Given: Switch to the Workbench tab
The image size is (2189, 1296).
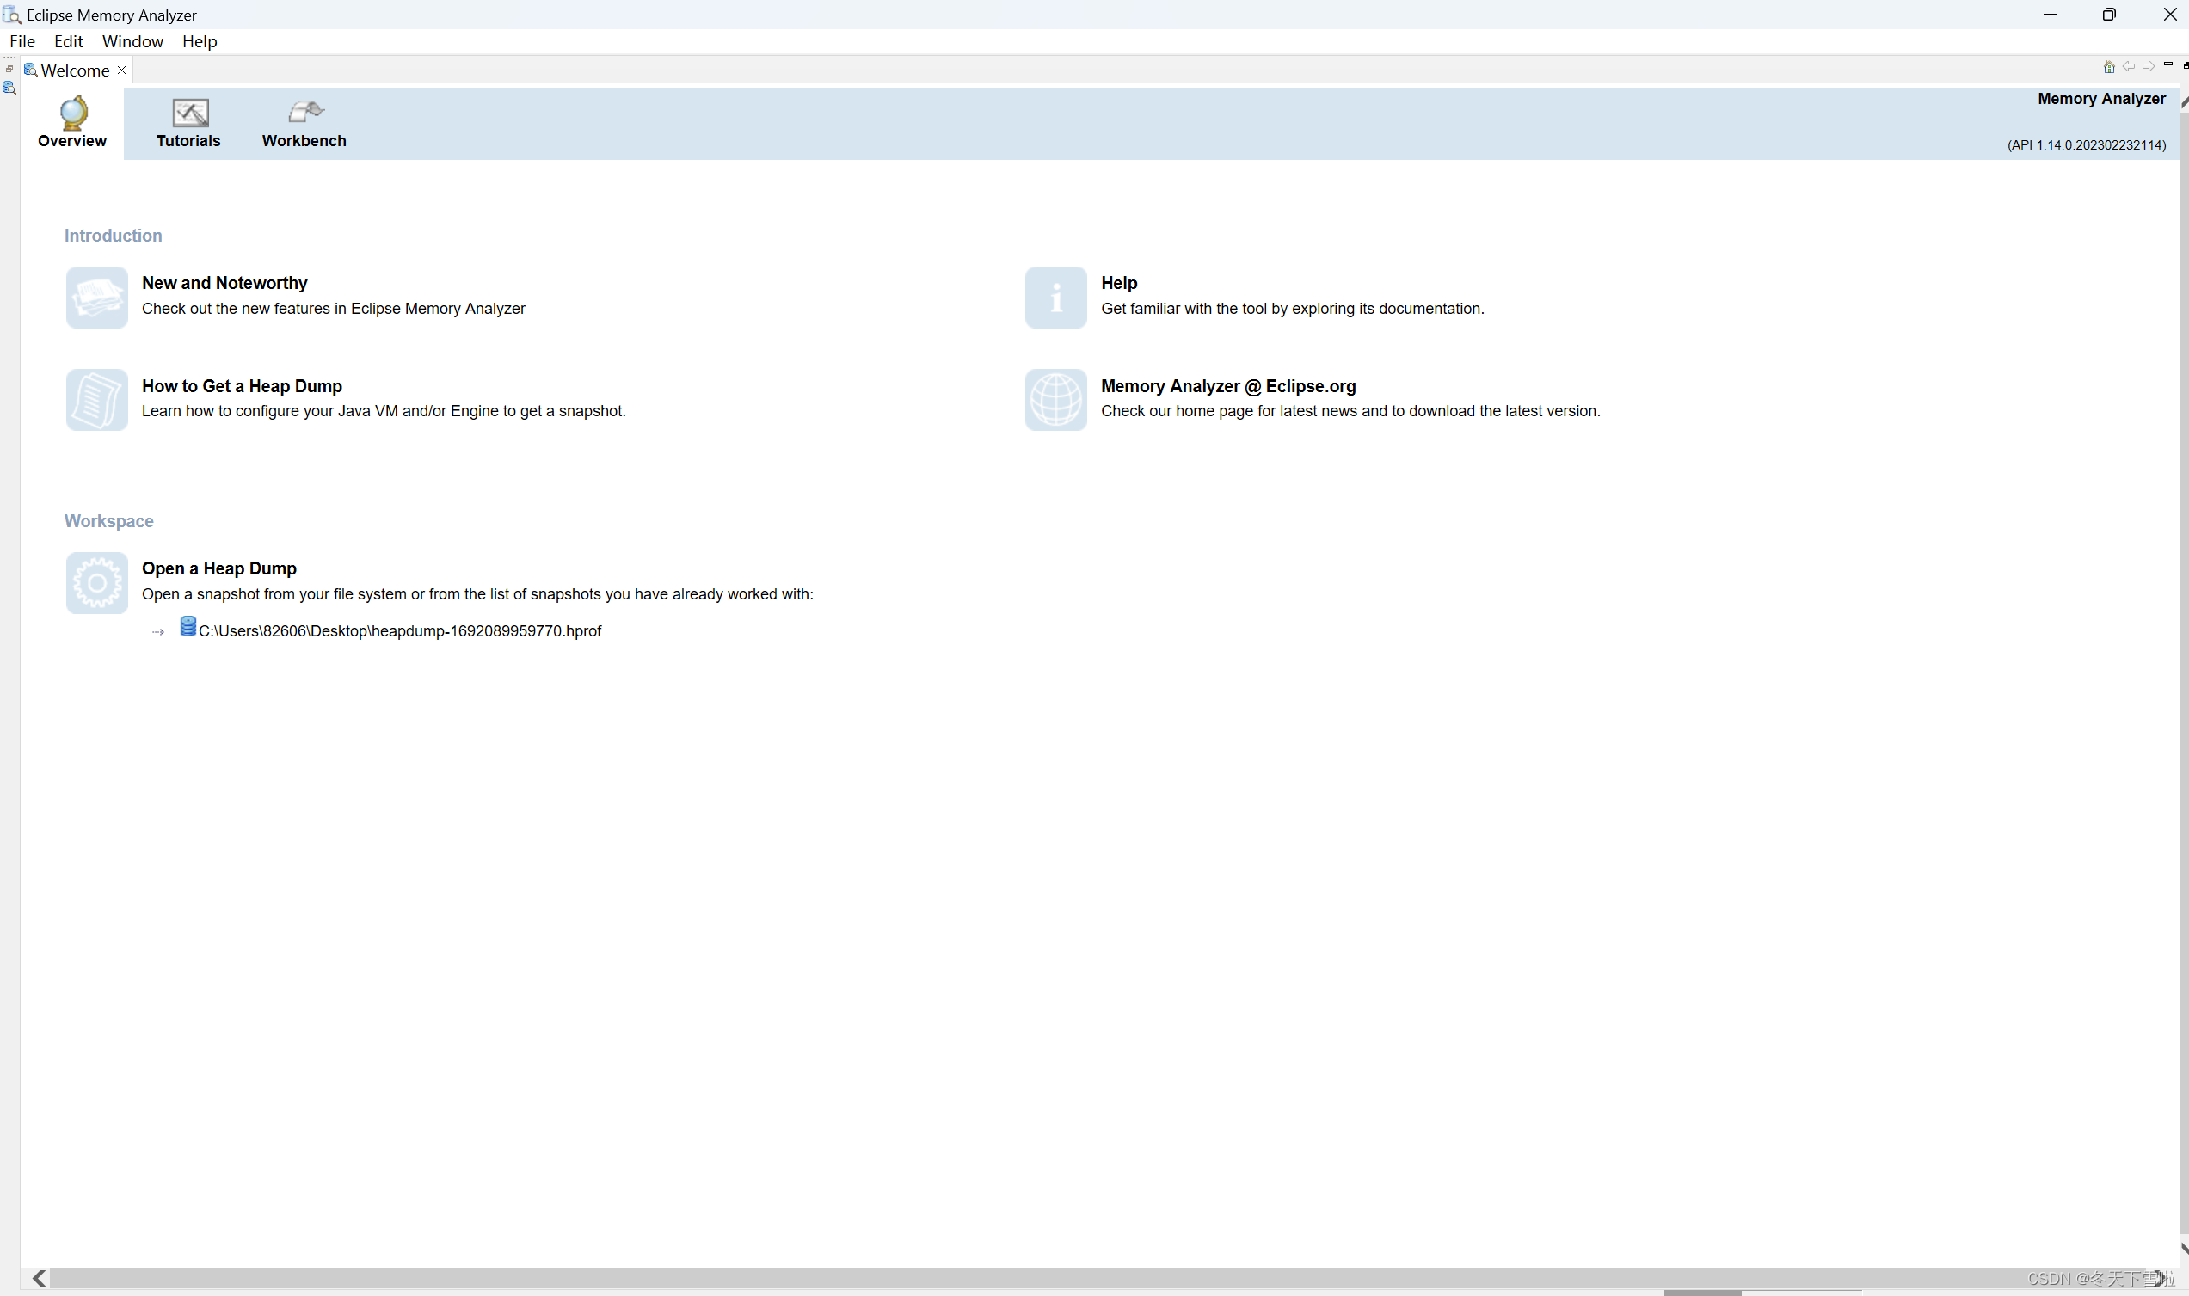Looking at the screenshot, I should (x=303, y=122).
